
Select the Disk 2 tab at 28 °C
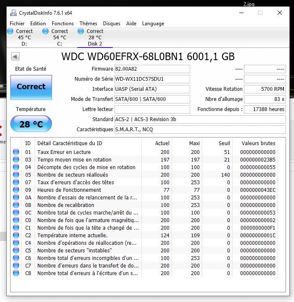coord(95,37)
